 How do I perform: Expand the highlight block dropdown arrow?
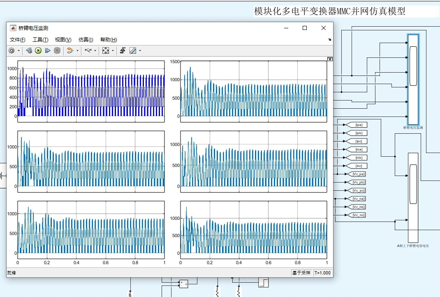(77, 51)
